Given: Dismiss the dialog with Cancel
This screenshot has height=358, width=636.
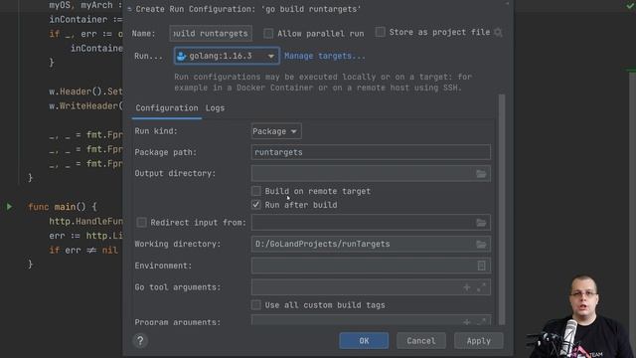Looking at the screenshot, I should pyautogui.click(x=421, y=340).
